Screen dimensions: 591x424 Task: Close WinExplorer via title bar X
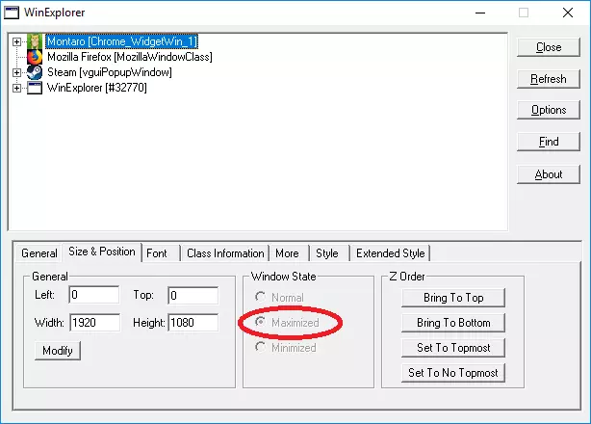tap(568, 13)
